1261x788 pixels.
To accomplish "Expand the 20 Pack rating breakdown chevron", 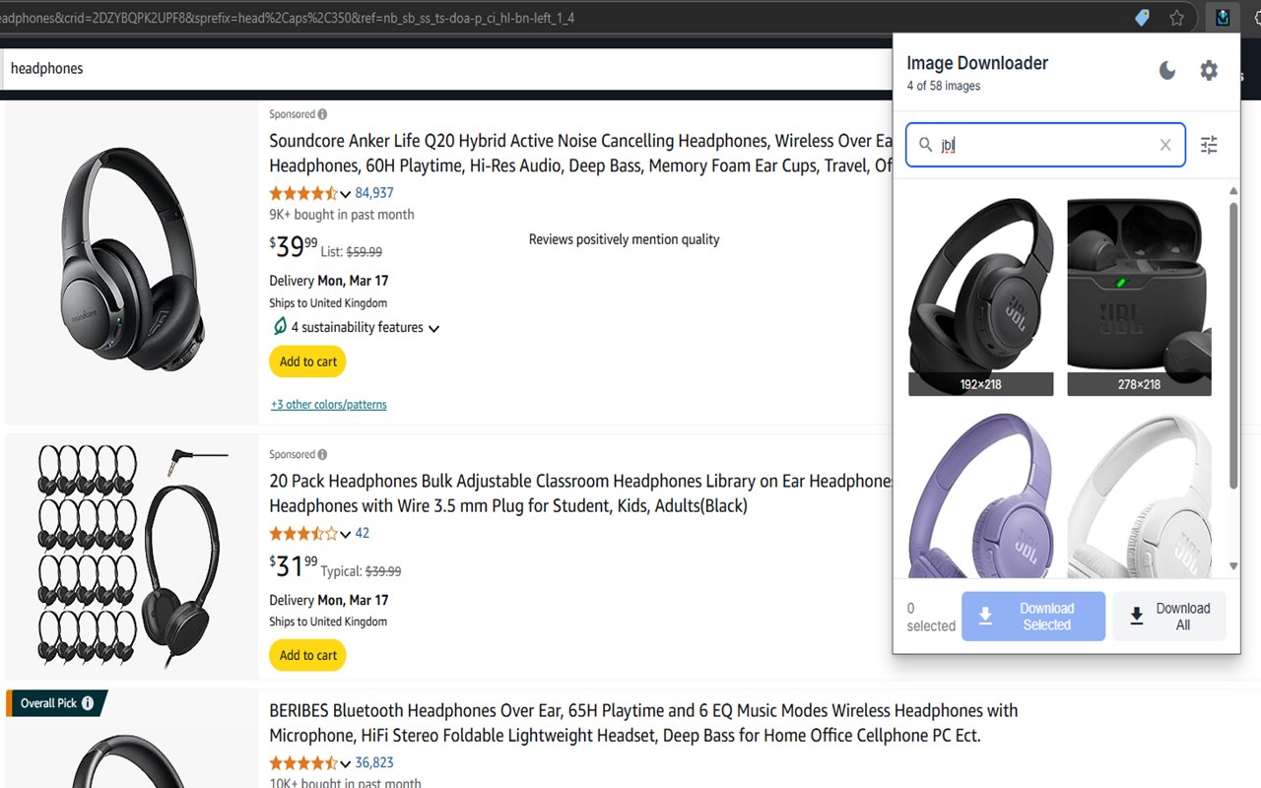I will click(345, 534).
